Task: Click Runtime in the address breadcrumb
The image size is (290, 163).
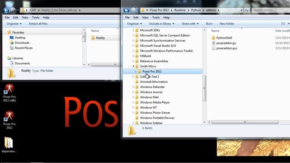Action: click(180, 10)
